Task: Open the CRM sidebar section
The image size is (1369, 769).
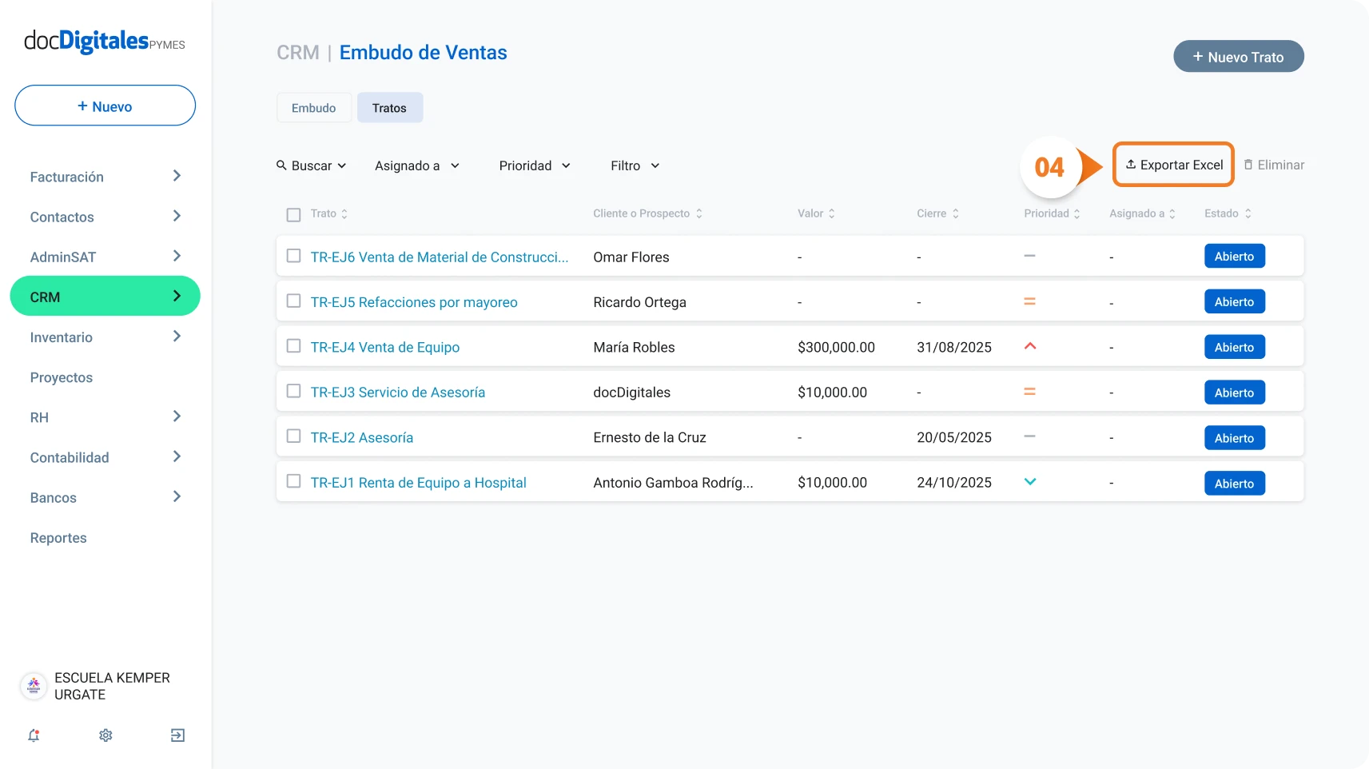Action: coord(105,297)
